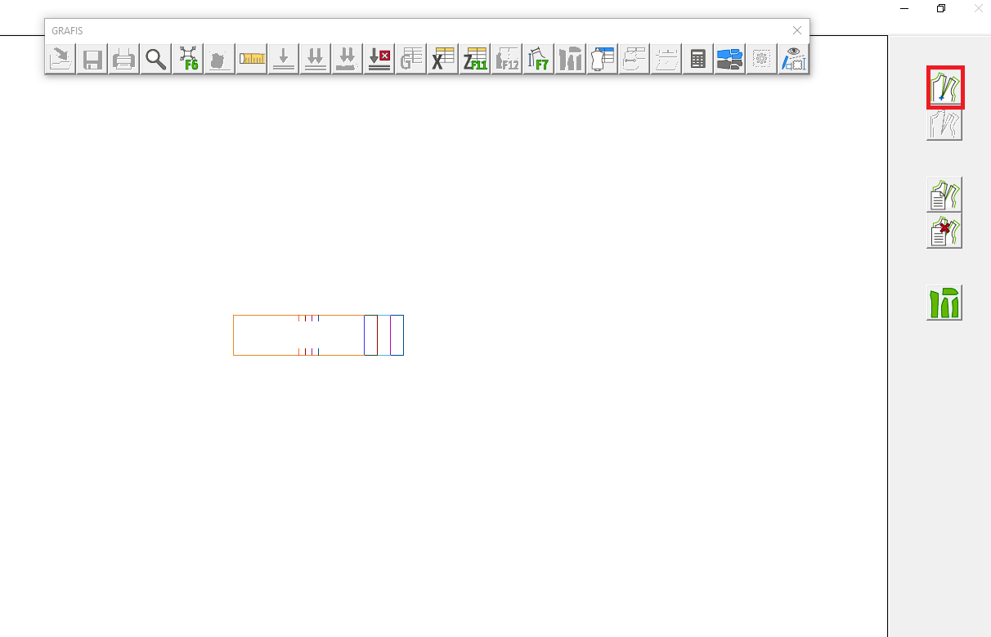Click the GRAFIS toolbar title

(67, 30)
